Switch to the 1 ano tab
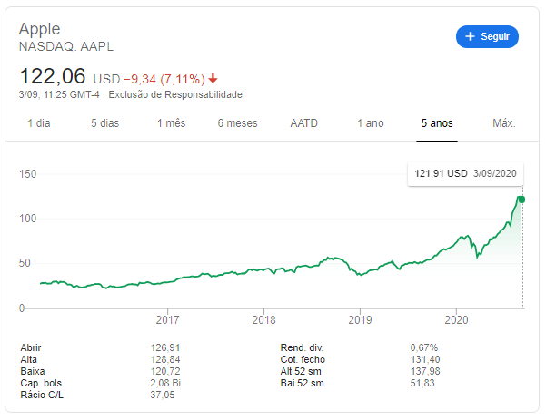 371,123
